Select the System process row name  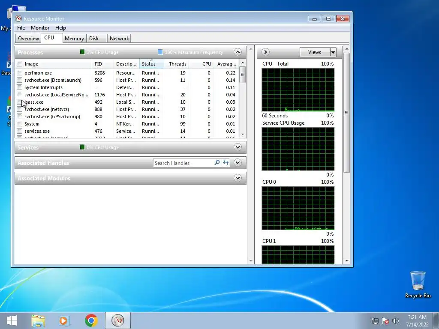(x=32, y=124)
